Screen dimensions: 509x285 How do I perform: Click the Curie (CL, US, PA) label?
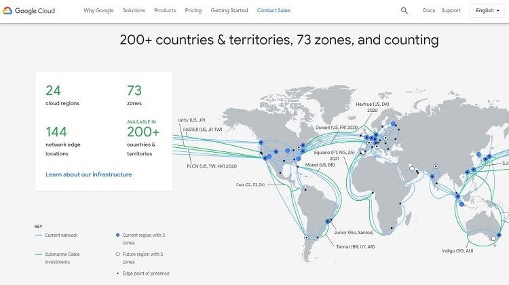coord(250,185)
